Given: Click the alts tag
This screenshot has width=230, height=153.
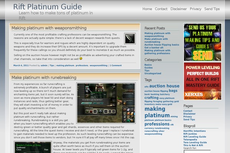Looking at the screenshot, I should click(146, 87).
